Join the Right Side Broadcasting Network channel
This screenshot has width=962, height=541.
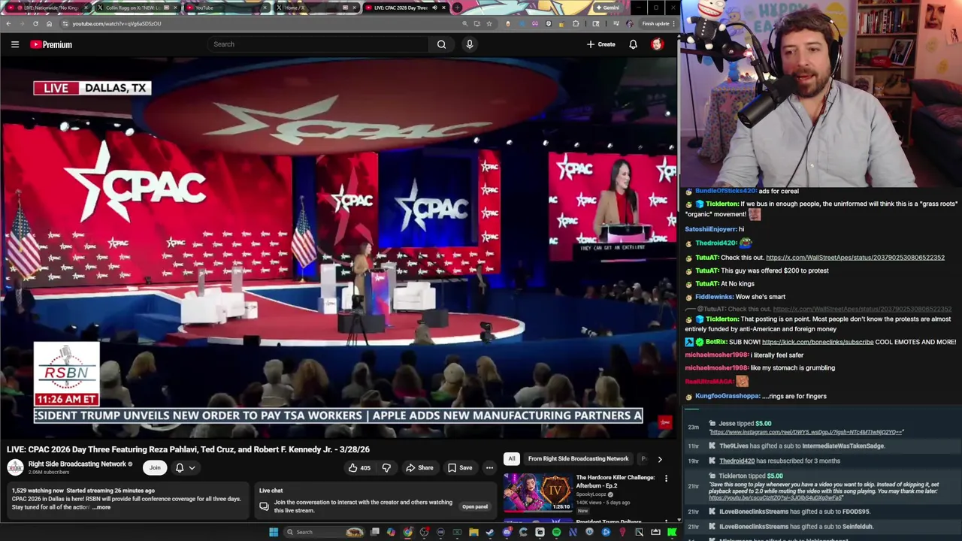pos(155,467)
